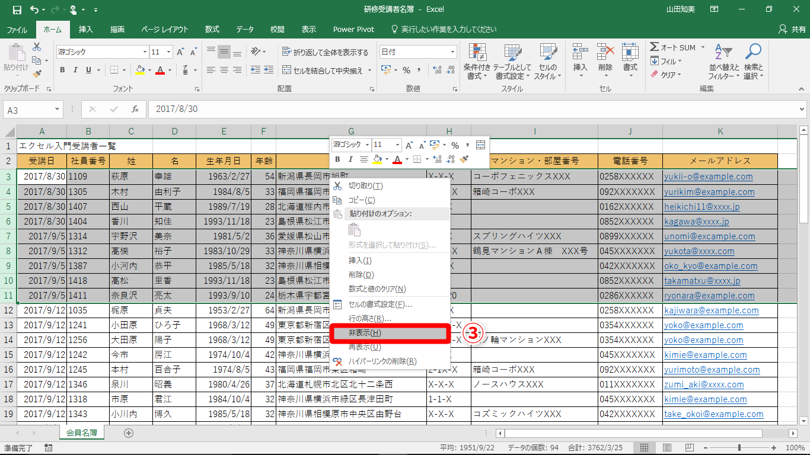
Task: Decrease indent in the ribbon alignment group
Action: point(255,71)
